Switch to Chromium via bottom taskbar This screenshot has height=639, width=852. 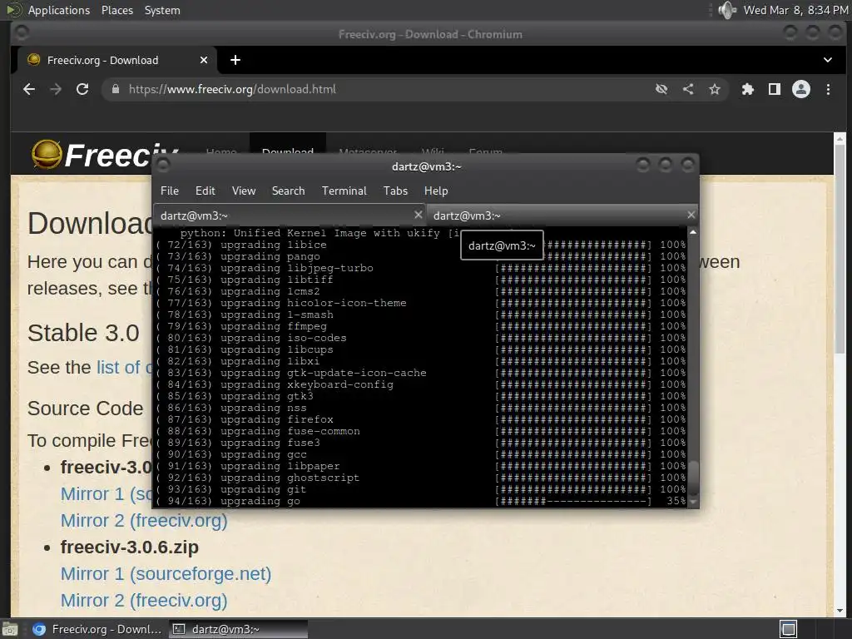click(98, 629)
